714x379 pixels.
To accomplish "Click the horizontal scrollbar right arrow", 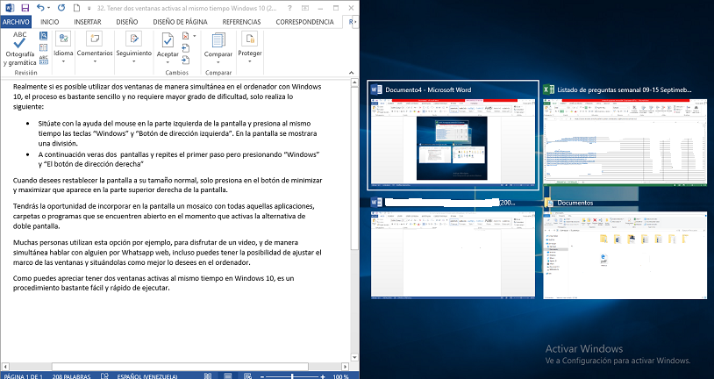I will click(346, 366).
